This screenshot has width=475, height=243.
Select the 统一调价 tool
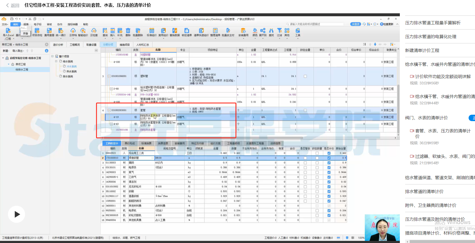(x=61, y=32)
